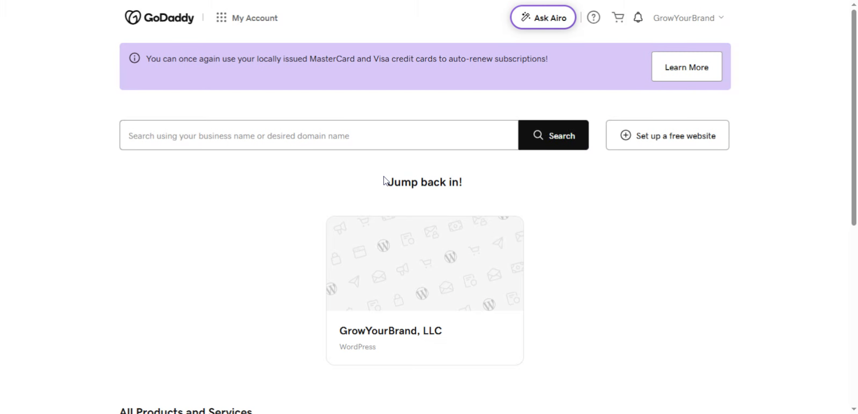Click the magnifying glass search icon

[538, 135]
